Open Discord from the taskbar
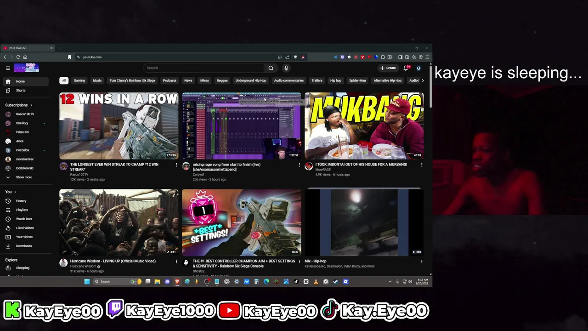This screenshot has height=331, width=588. point(167,281)
